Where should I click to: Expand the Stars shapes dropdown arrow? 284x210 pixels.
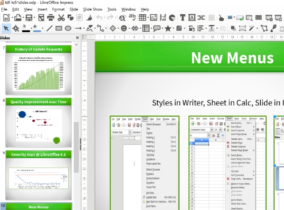tap(174, 29)
